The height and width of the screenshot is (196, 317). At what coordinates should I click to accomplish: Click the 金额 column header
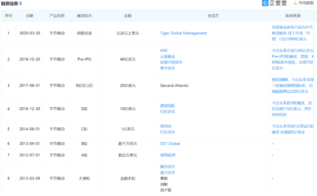pos(128,16)
